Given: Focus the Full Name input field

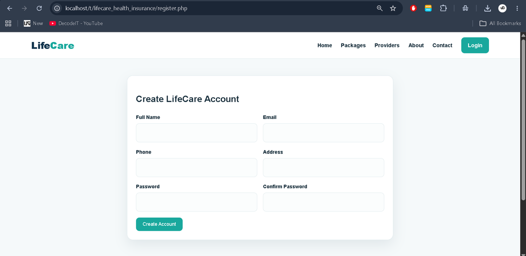Looking at the screenshot, I should click(197, 133).
